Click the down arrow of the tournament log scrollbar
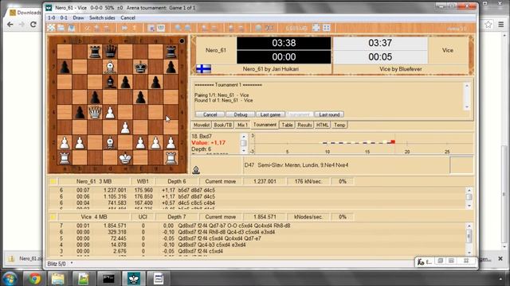Viewport: 510px width, 286px height. (467, 107)
